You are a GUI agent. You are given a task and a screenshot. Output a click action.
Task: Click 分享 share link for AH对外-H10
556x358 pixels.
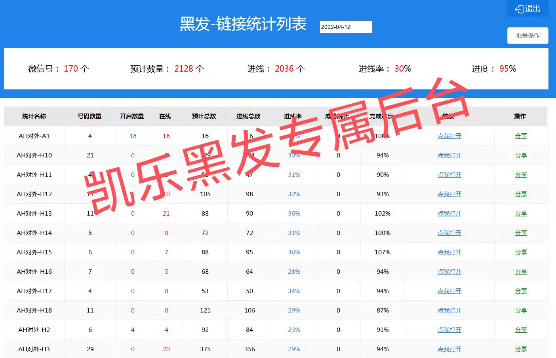tap(521, 155)
